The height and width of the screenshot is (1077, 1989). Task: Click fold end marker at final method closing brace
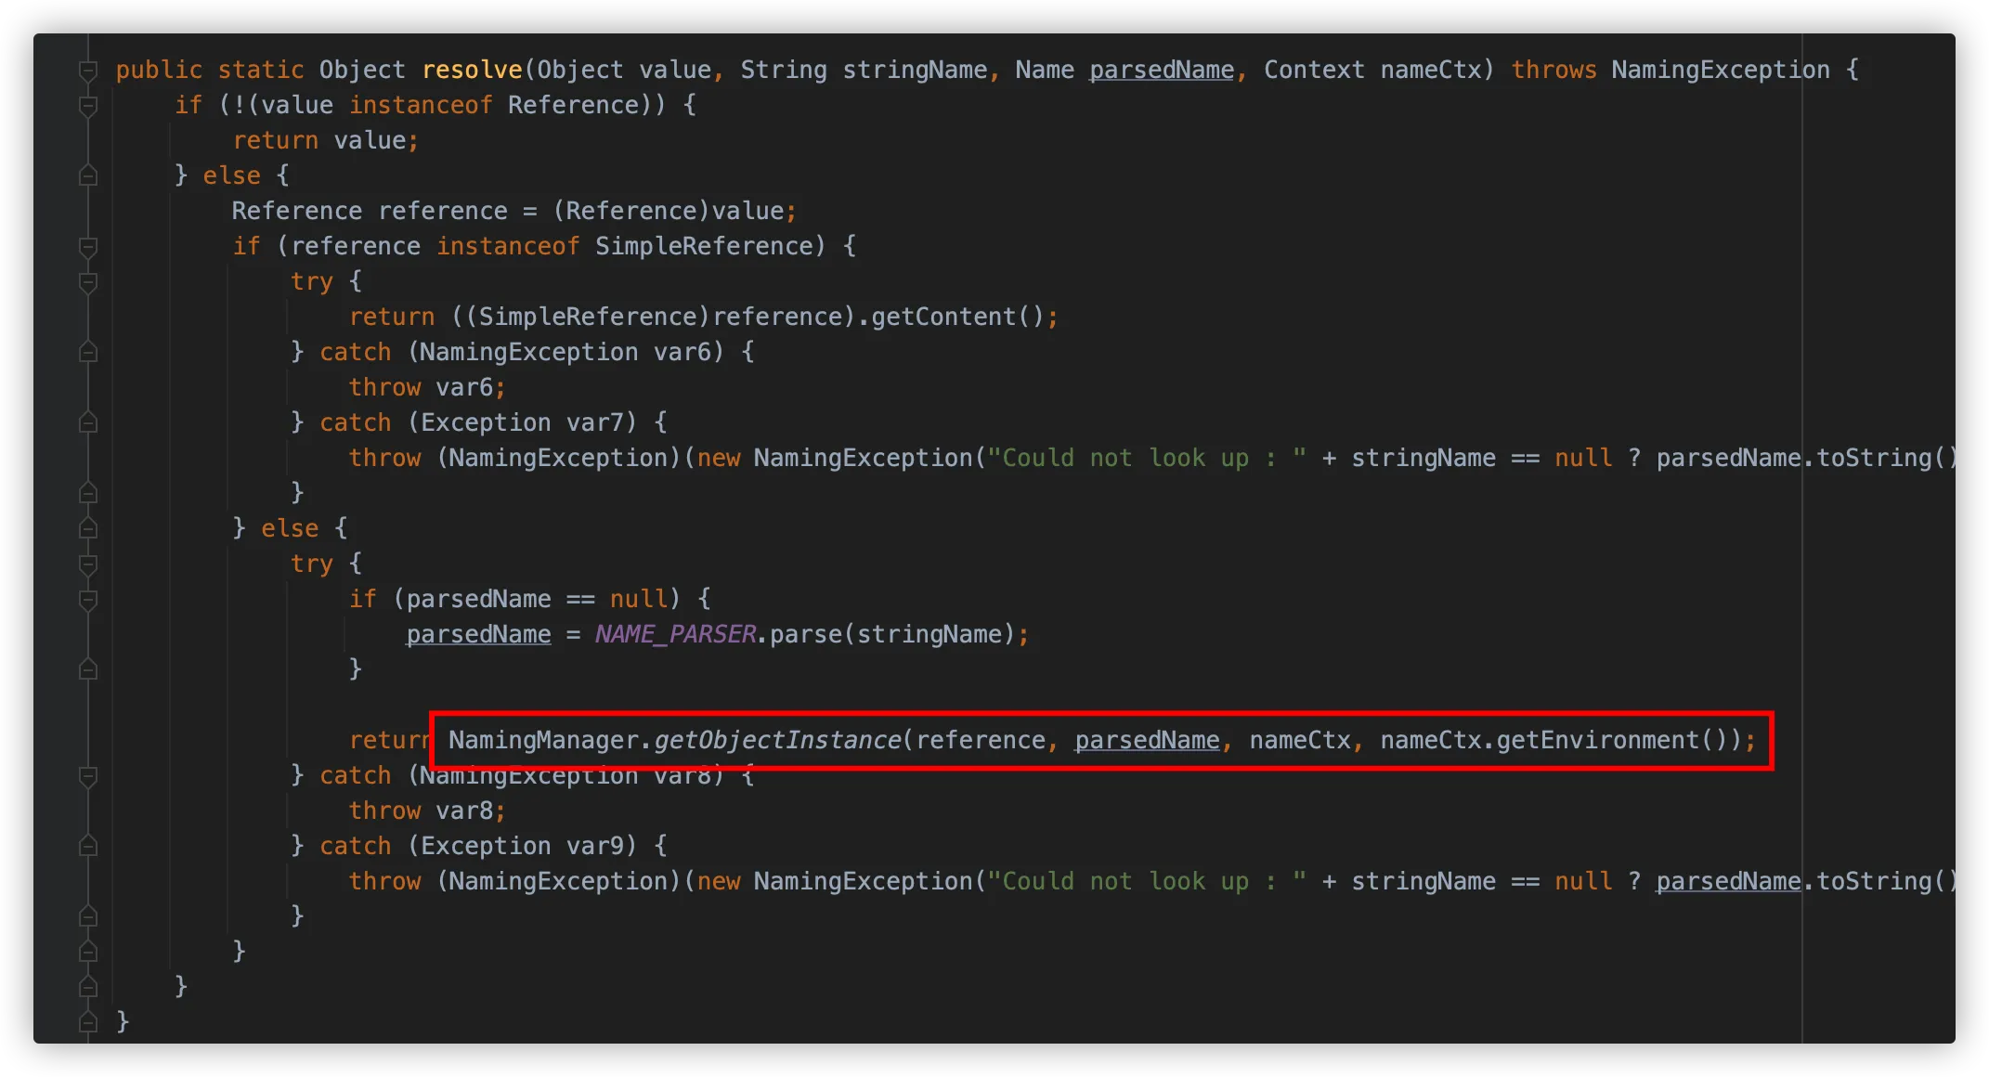[x=88, y=1022]
